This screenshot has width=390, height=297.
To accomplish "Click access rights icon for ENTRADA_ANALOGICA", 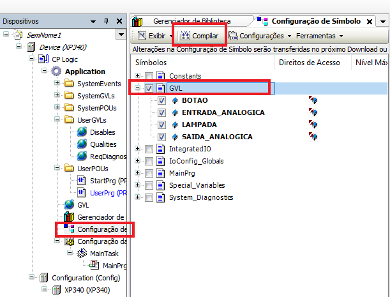I will (x=313, y=112).
